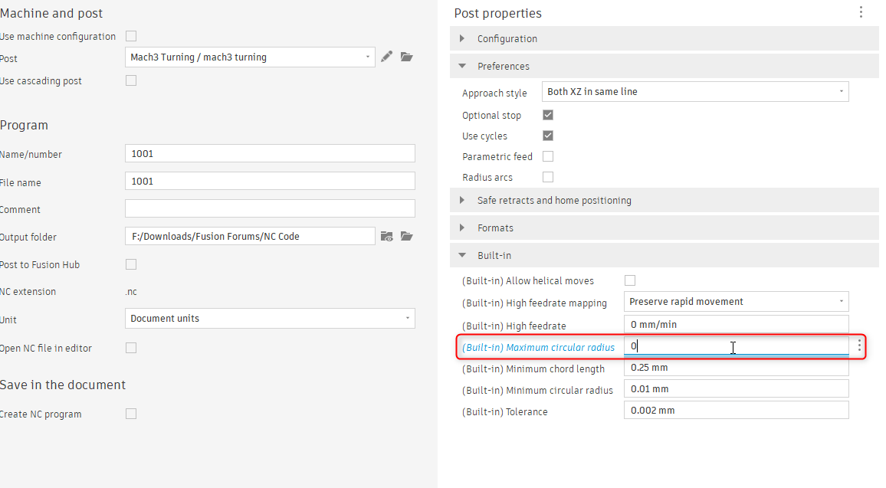Image resolution: width=886 pixels, height=488 pixels.
Task: Expand Safe retracts and home positioning
Action: (x=664, y=201)
